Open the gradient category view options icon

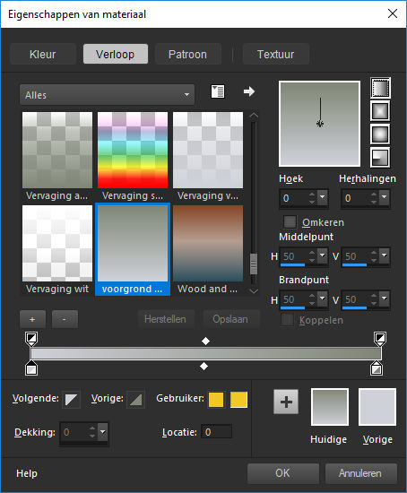(218, 91)
